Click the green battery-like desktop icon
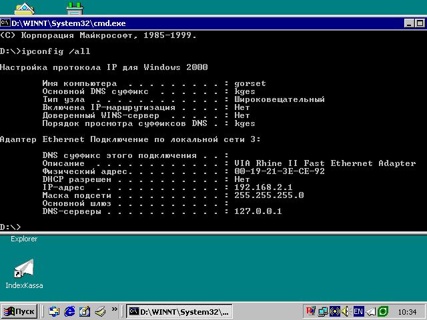 tap(75, 9)
